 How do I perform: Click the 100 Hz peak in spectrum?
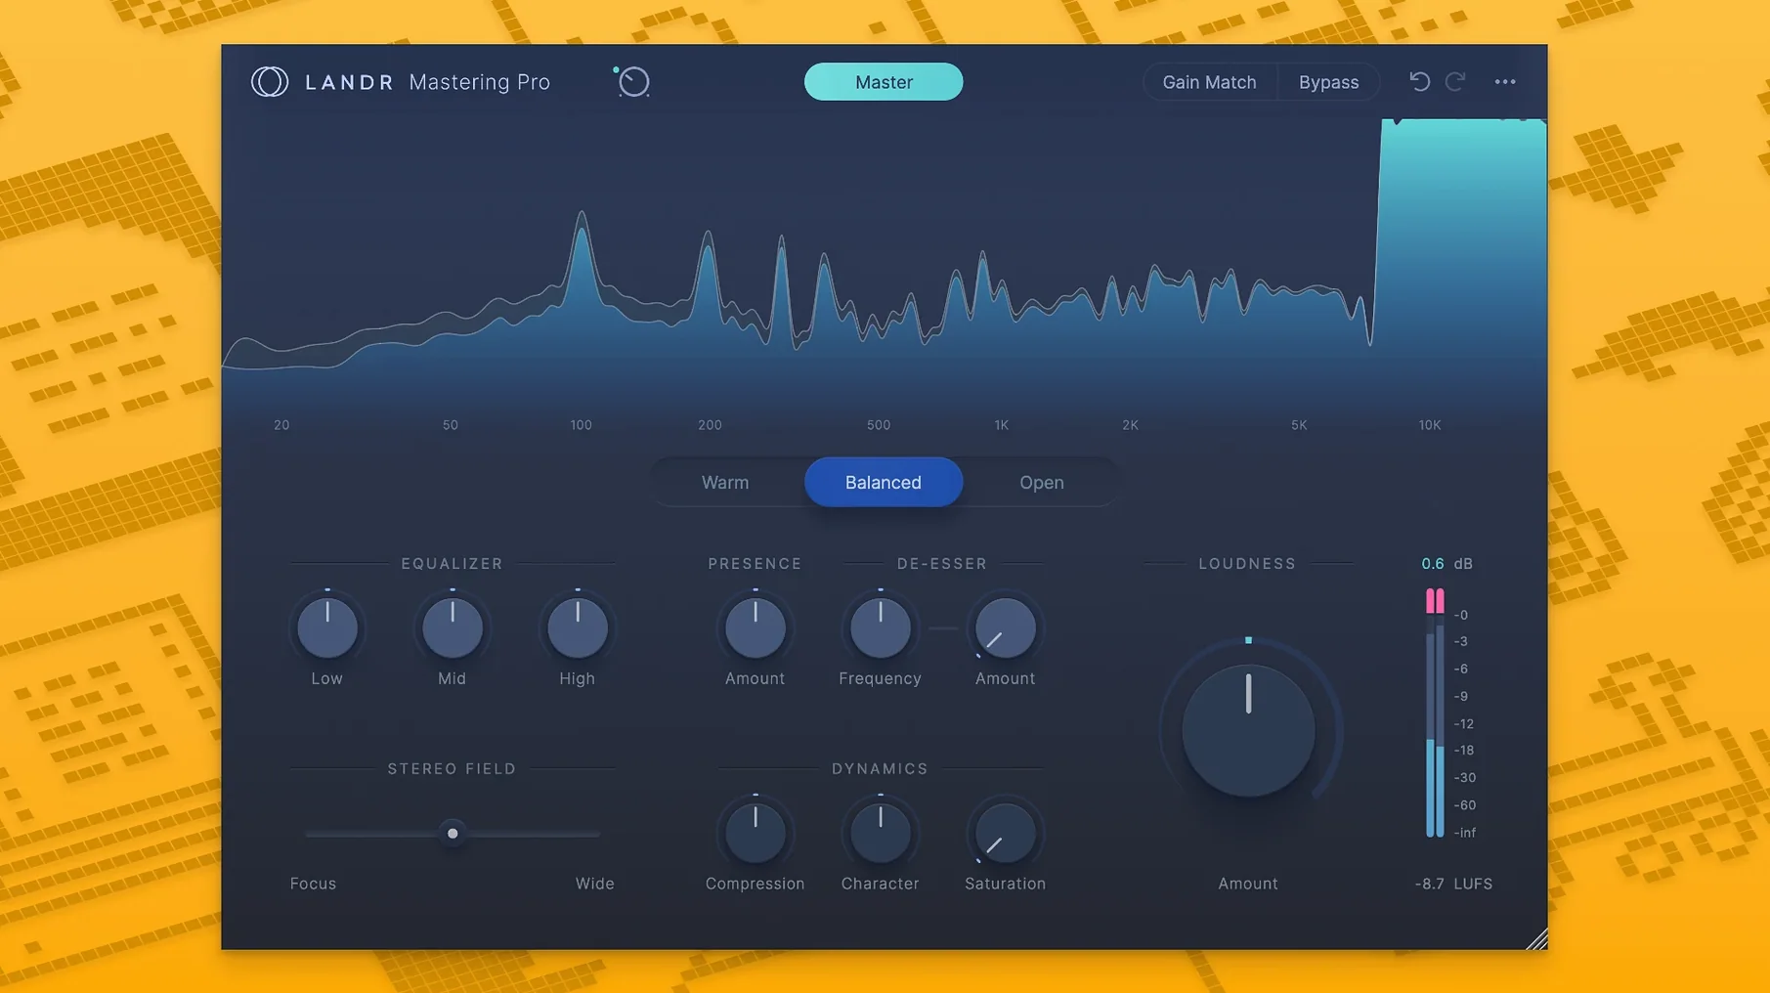(x=582, y=227)
